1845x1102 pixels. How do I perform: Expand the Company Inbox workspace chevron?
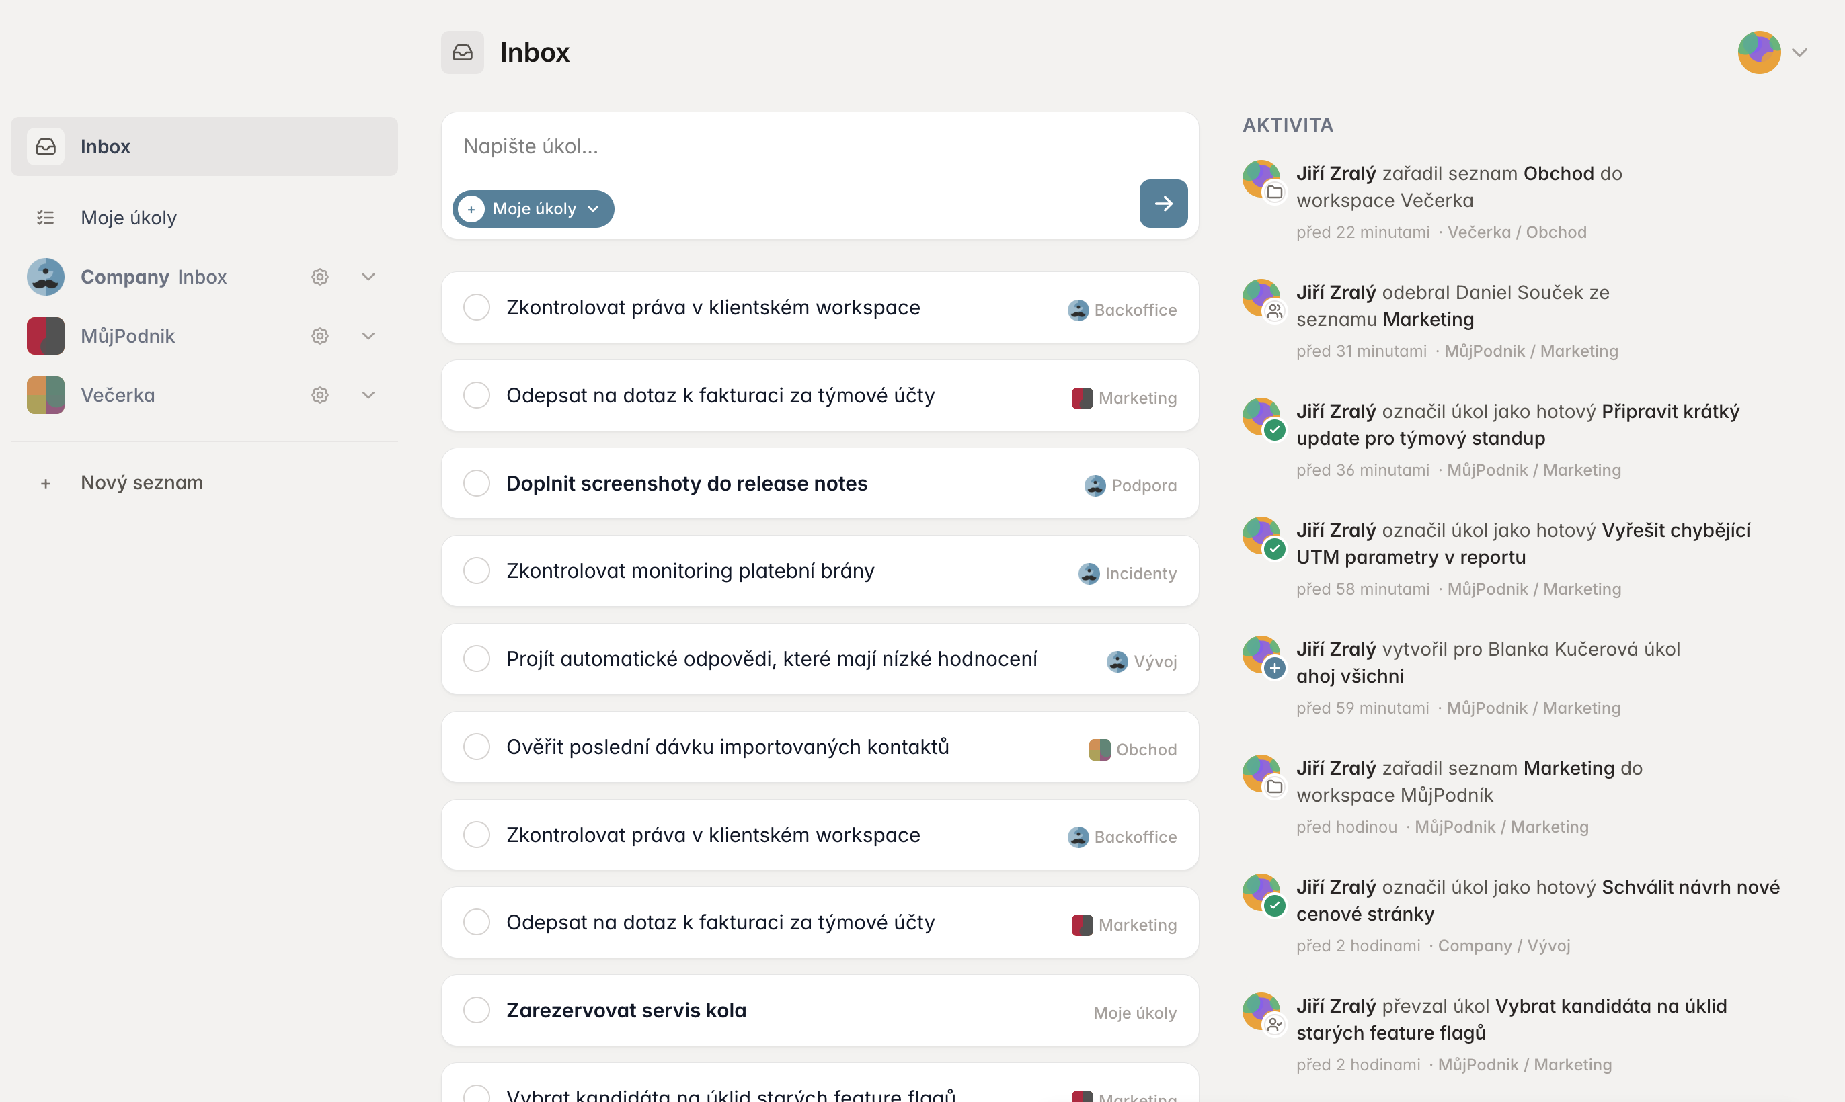368,277
